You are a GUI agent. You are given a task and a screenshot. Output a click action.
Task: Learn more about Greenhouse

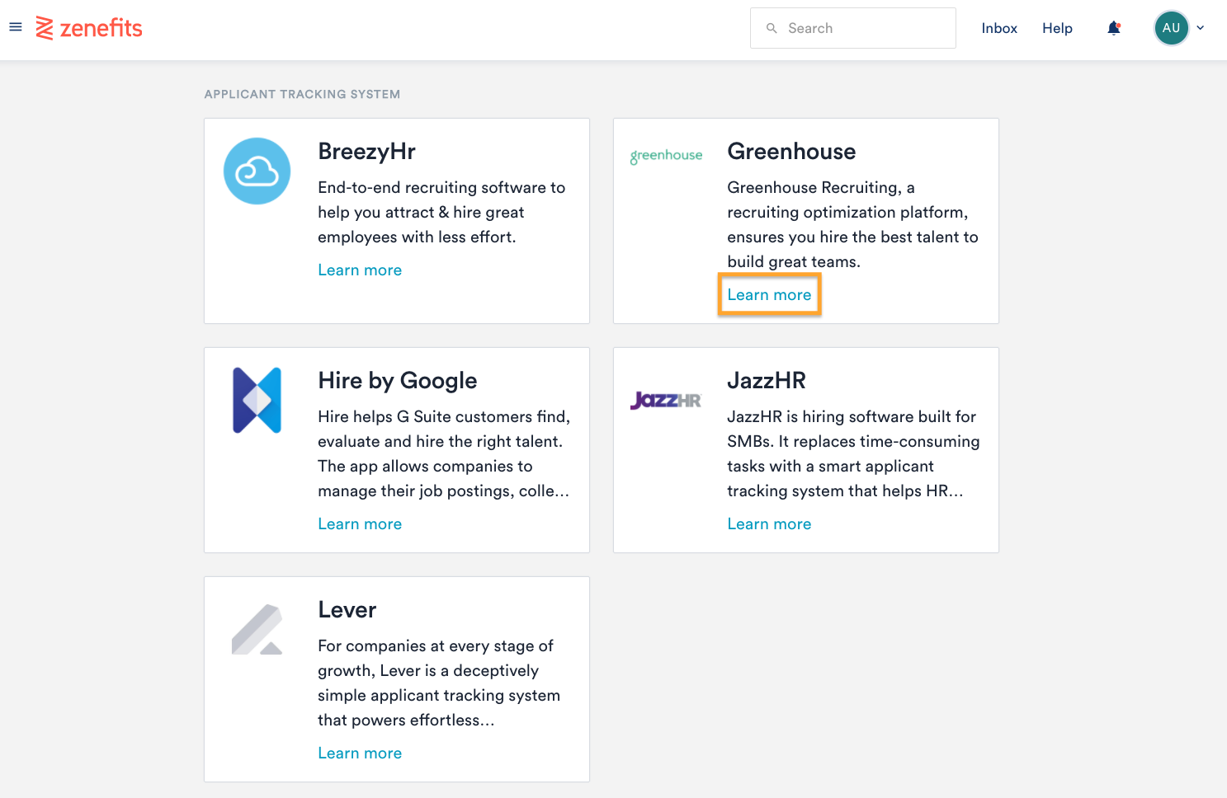tap(769, 295)
